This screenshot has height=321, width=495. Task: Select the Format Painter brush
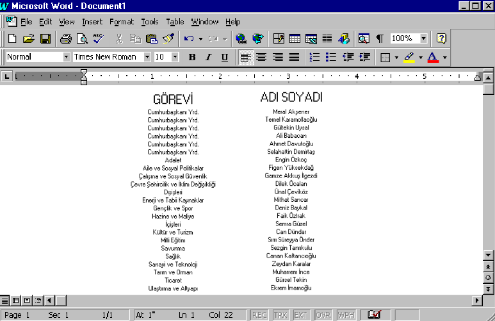(168, 39)
